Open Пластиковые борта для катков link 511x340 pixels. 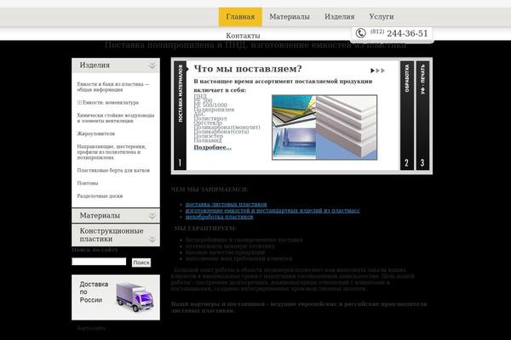point(113,171)
